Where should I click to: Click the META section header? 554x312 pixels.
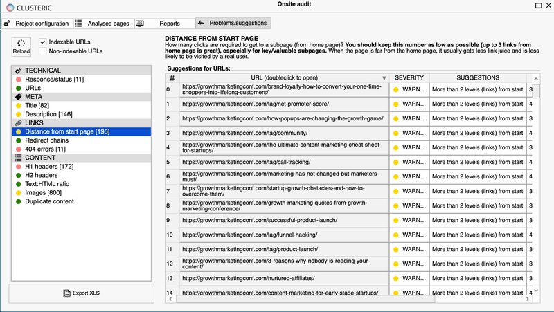[x=81, y=97]
